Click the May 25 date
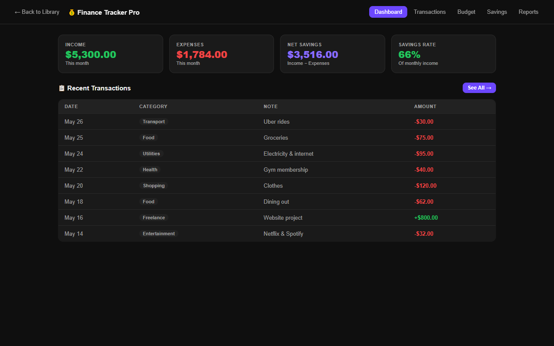 74,138
